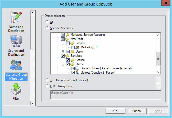Toggle the Managed Service Accounts checkbox
The height and width of the screenshot is (118, 172).
63,35
